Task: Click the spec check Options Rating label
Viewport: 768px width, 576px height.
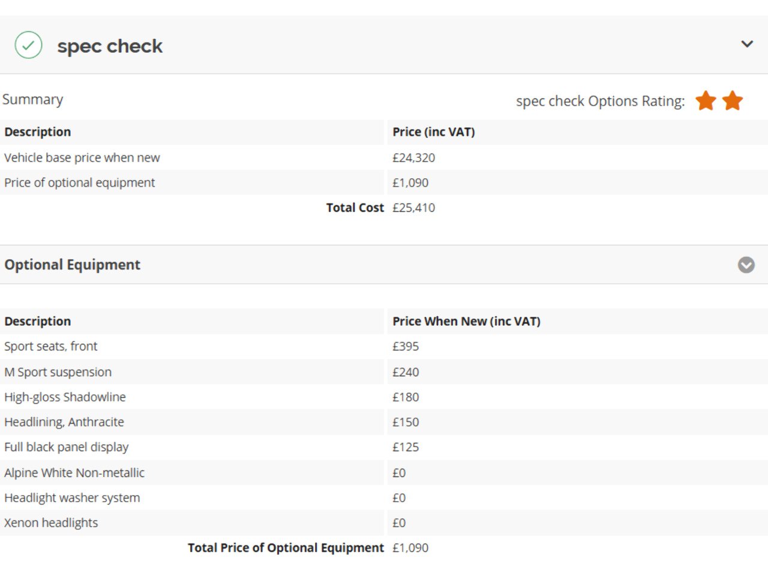Action: [x=600, y=101]
